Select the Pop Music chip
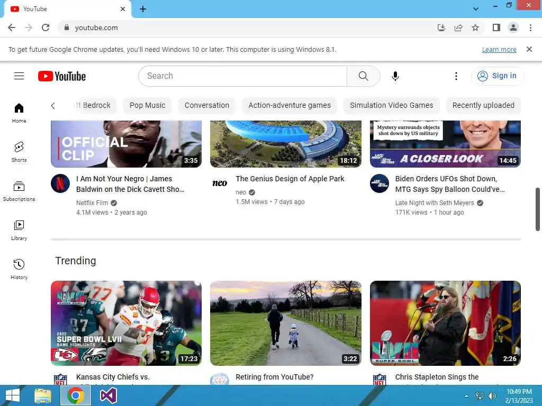 147,105
